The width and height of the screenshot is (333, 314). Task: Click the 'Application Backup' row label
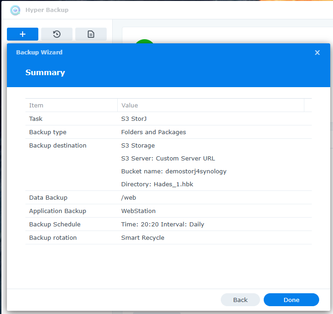point(58,211)
